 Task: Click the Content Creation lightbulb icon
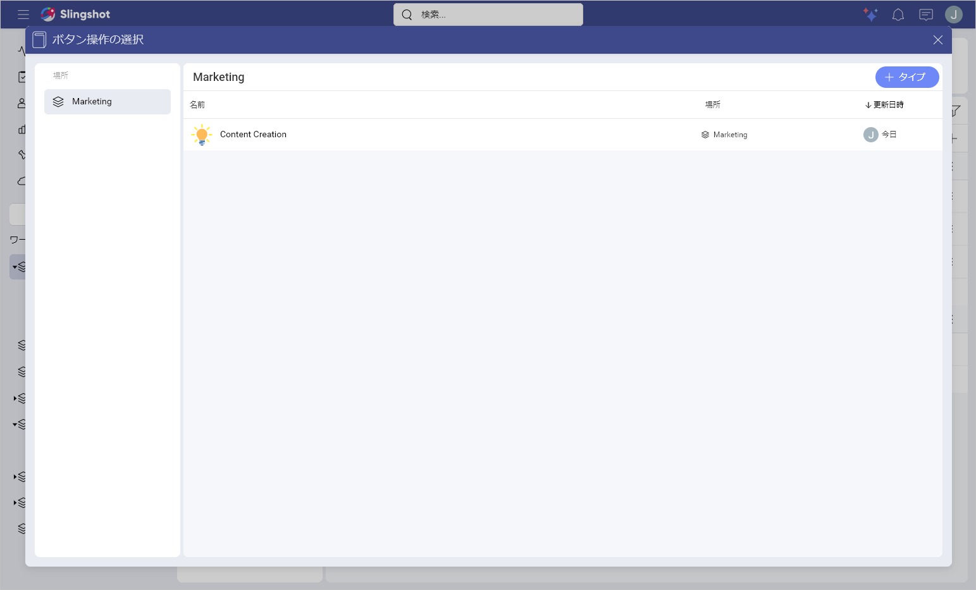(202, 135)
